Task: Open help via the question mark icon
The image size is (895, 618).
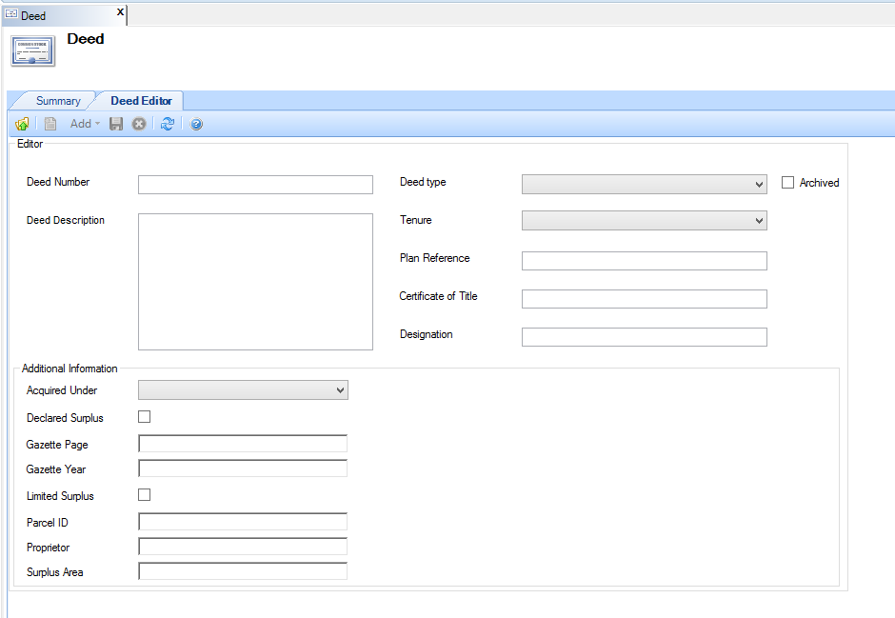Action: [196, 124]
